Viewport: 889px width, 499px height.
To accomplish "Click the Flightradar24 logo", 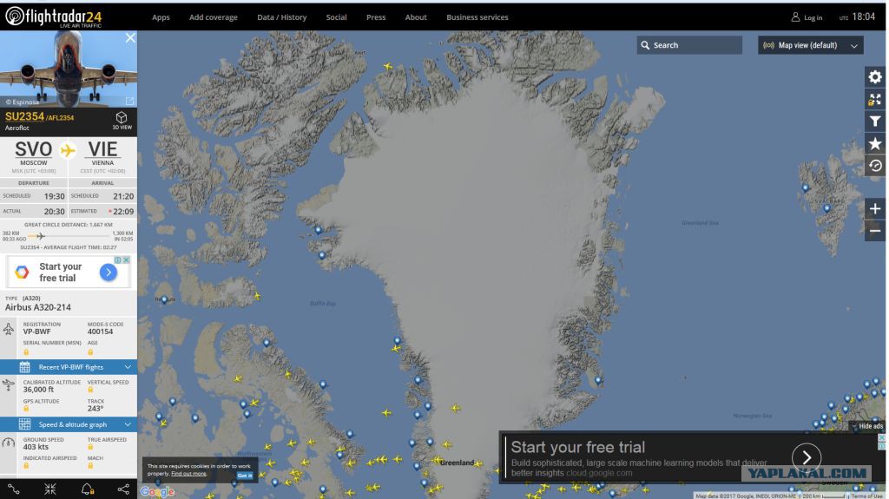I will [53, 17].
